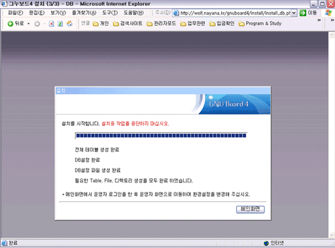This screenshot has height=248, width=335.
Task: Show hidden links bar items chevron
Action: [319, 20]
